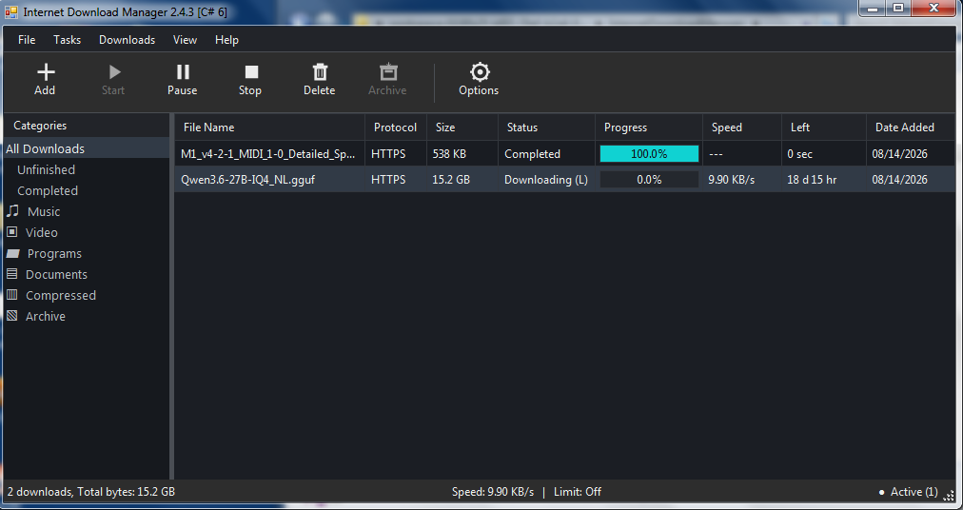Open Options via the gear icon
Viewport: 963px width, 510px height.
(x=480, y=72)
